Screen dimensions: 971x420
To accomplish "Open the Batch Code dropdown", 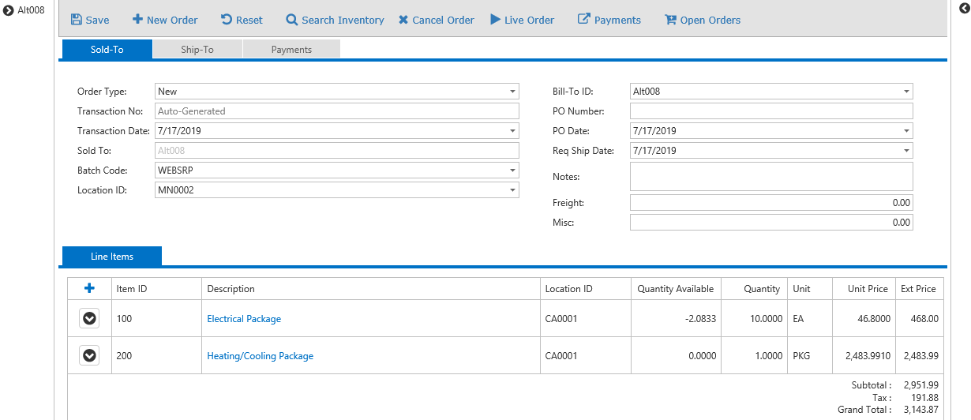I will coord(512,171).
